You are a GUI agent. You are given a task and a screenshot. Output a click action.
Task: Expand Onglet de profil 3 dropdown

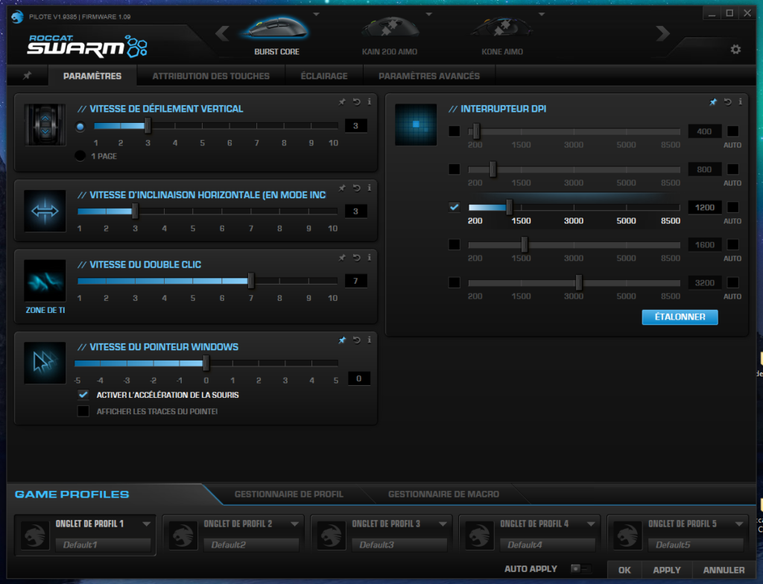[443, 524]
